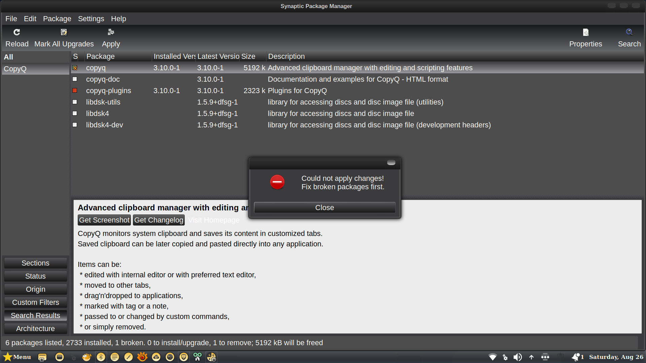This screenshot has height=363, width=646.
Task: Sort by the Description column header
Action: [x=455, y=56]
